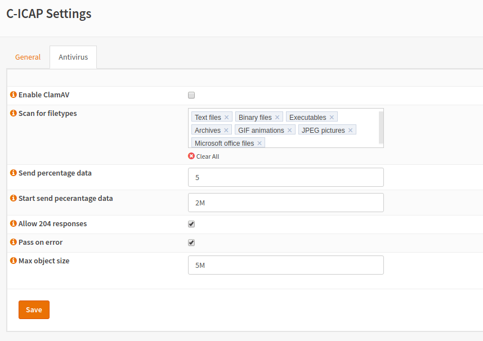Click the filetypes list scrollbar
Screen dimensions: 483x341
tap(381, 127)
